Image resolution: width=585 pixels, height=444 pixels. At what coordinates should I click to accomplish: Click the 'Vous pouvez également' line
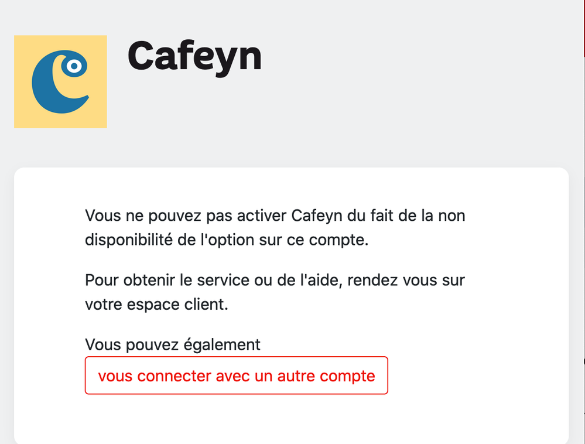[173, 344]
